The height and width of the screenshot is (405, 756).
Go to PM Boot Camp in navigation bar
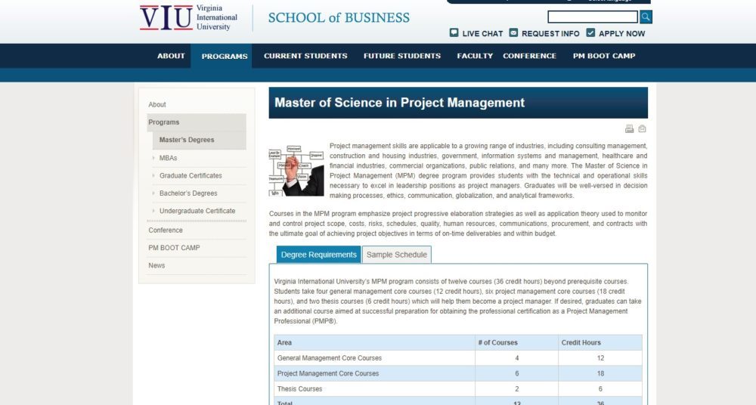coord(603,56)
